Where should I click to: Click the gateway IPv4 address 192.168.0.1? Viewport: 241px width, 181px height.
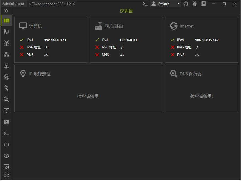pyautogui.click(x=129, y=40)
